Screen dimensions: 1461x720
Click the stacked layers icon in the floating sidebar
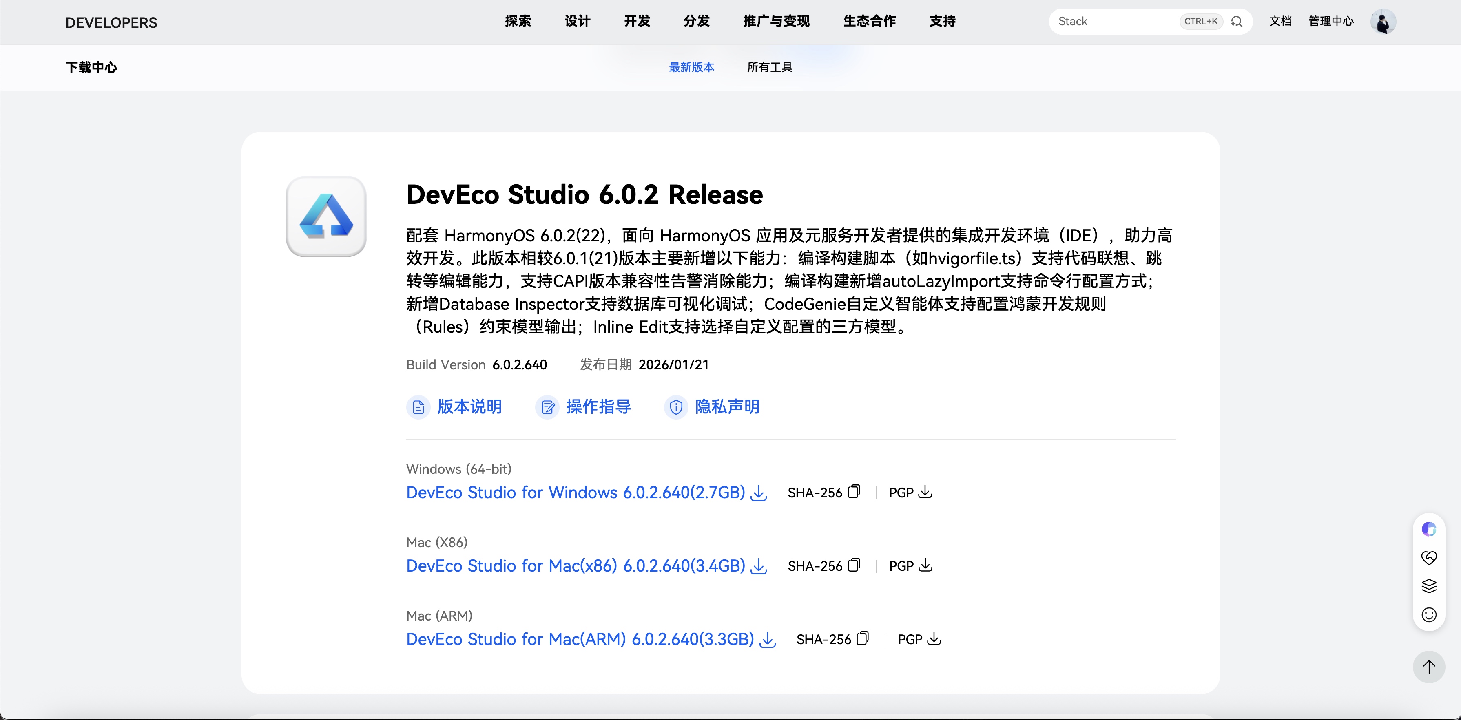(x=1429, y=585)
